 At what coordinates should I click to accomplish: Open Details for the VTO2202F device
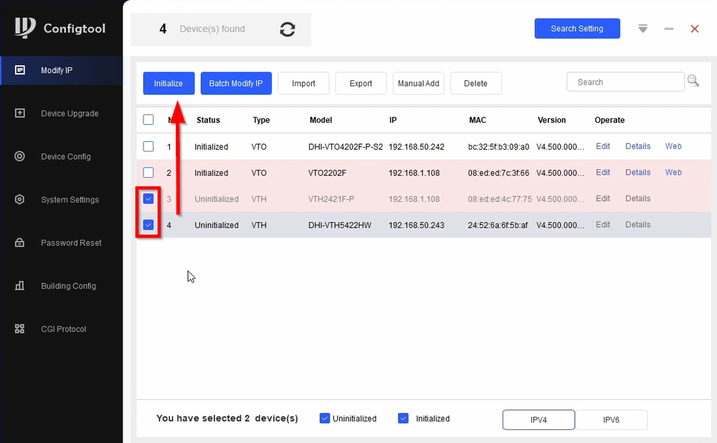click(637, 173)
